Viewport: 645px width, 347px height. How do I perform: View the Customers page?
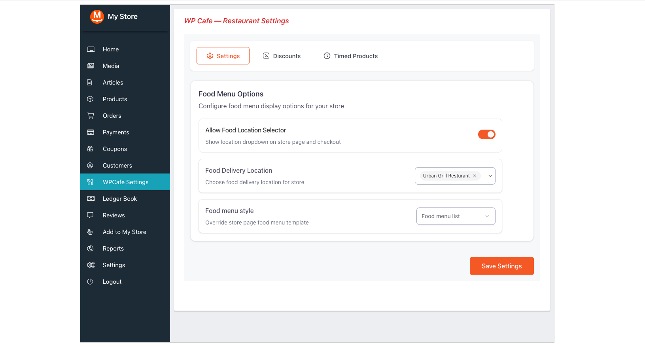(125, 166)
